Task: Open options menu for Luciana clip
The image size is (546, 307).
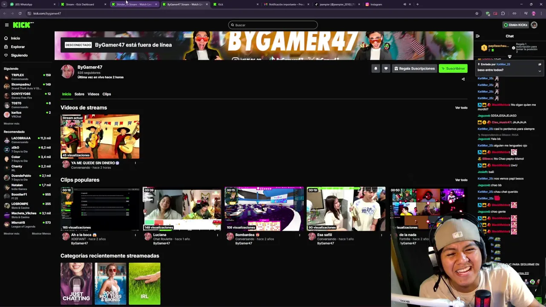Action: pos(217,235)
